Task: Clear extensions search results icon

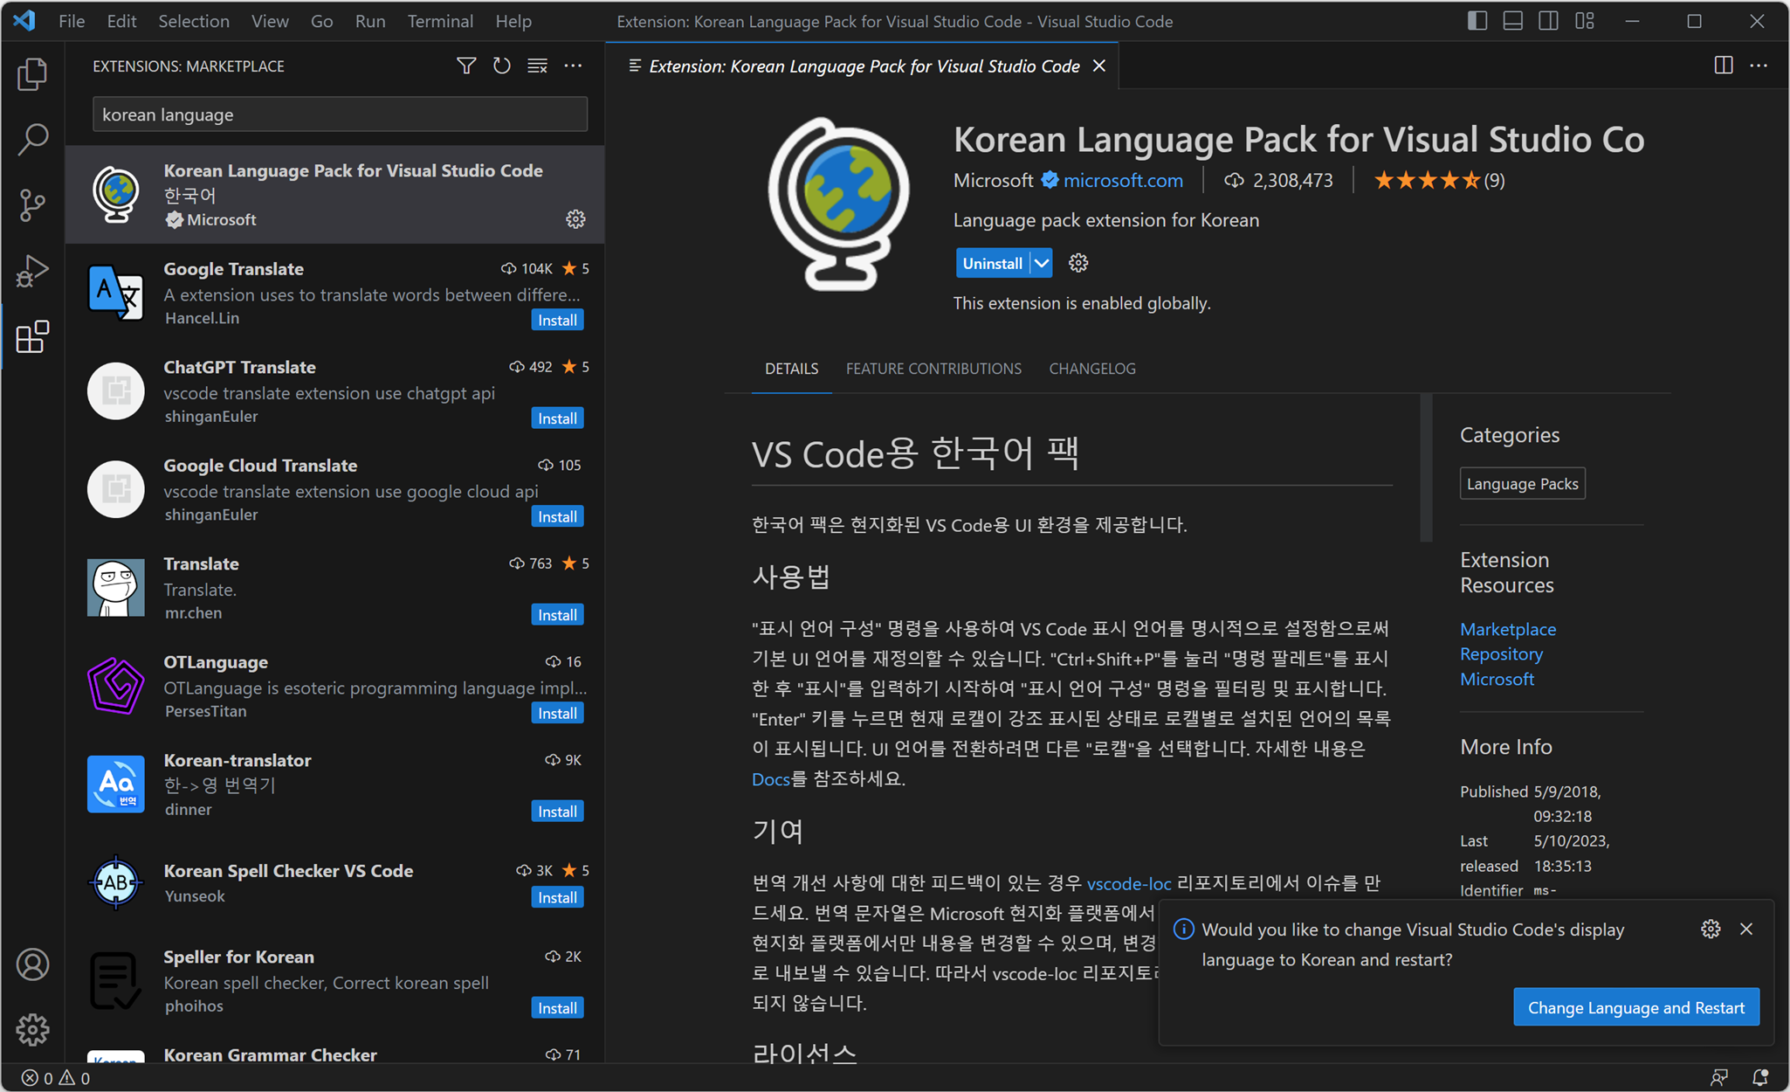Action: point(537,66)
